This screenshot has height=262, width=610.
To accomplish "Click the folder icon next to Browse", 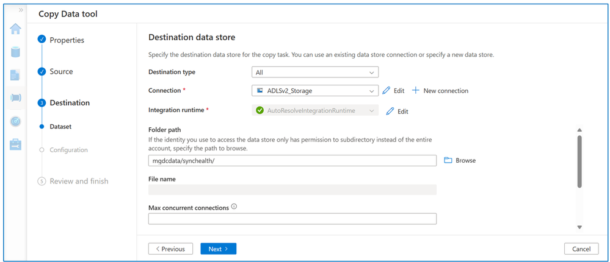I will coord(448,160).
